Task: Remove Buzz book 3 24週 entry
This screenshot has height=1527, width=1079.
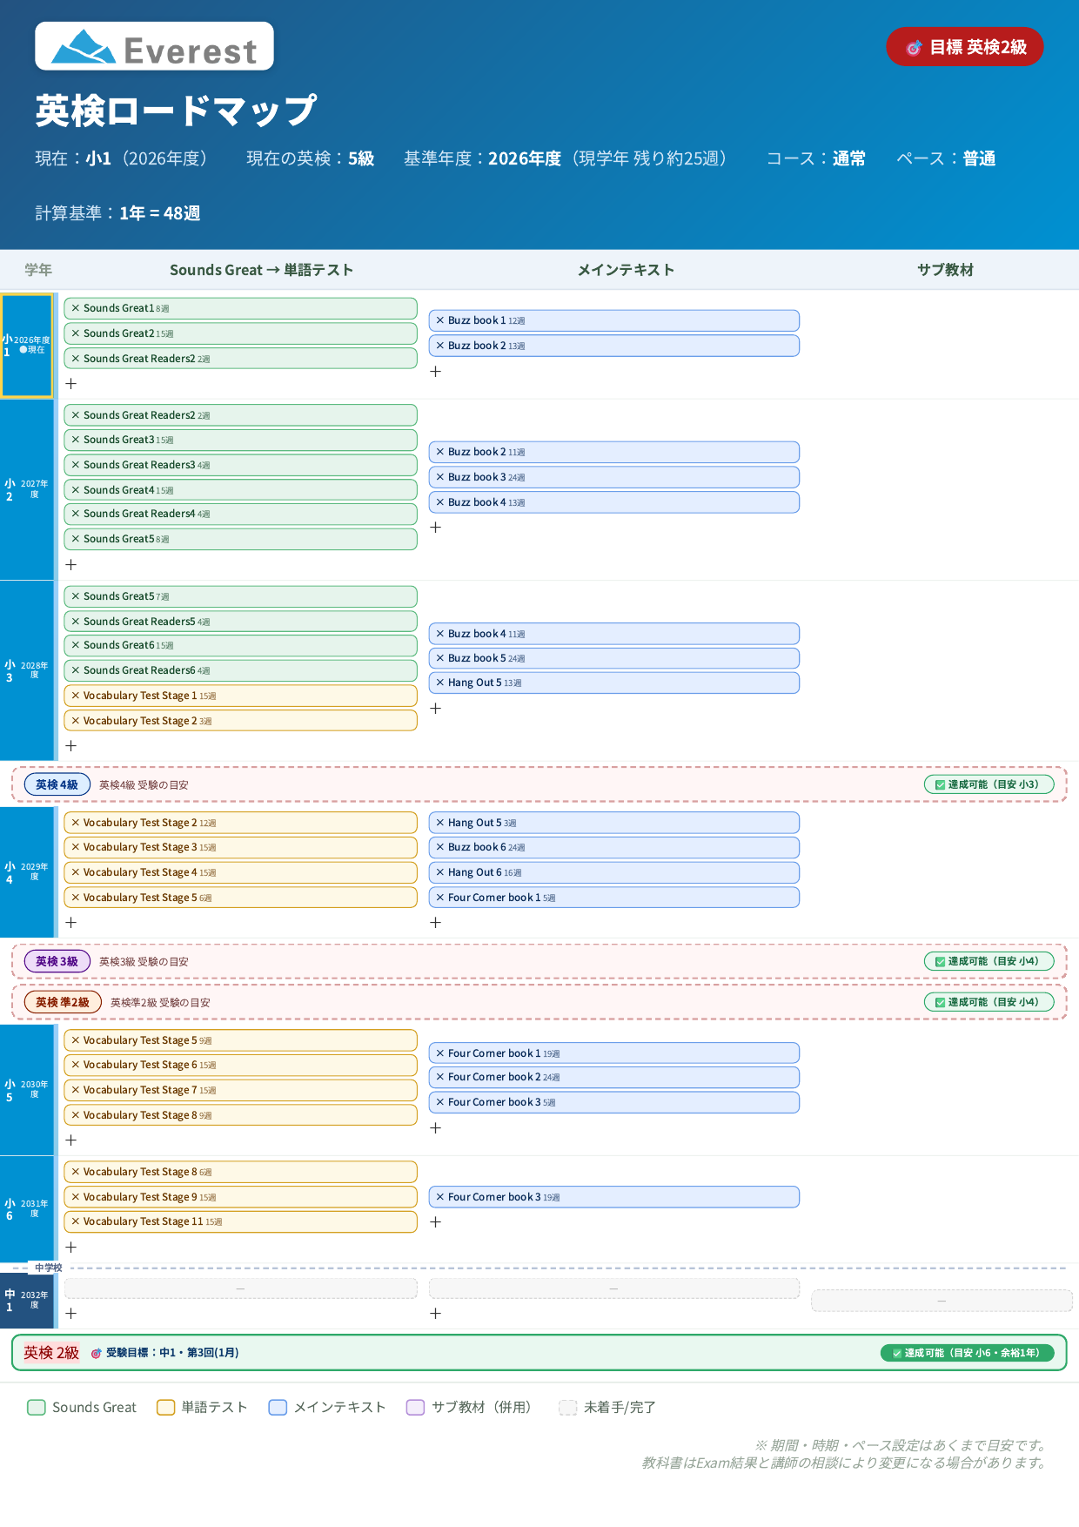Action: point(440,477)
